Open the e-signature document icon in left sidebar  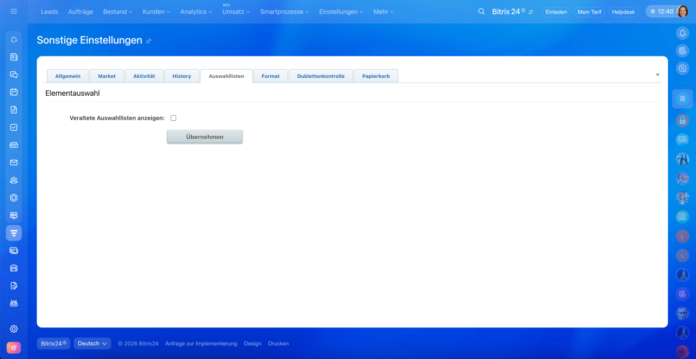pos(14,286)
